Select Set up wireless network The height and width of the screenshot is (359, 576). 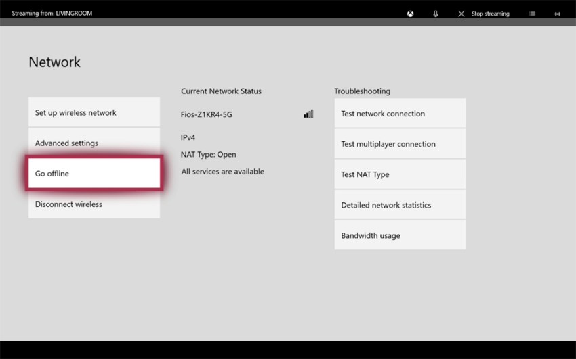pos(94,112)
